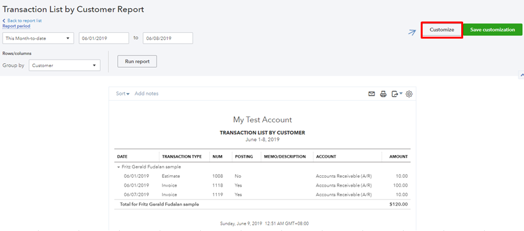Edit the start date 06/01/2019 field
Screen dimensions: 524x231
coord(104,39)
